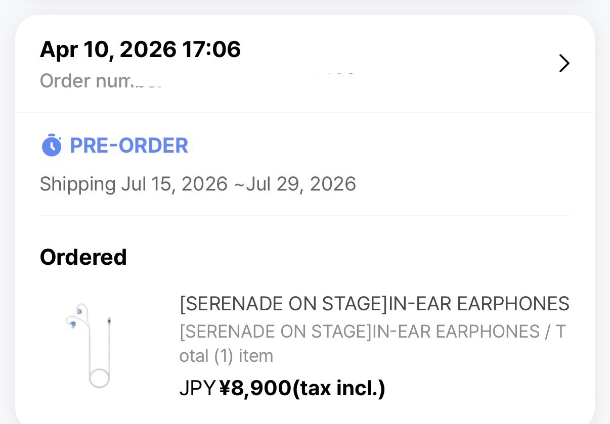Tap the Total (1) item text

click(226, 356)
